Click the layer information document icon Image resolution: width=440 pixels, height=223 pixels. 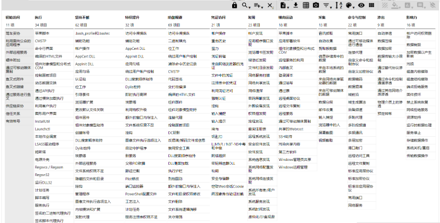(284, 5)
